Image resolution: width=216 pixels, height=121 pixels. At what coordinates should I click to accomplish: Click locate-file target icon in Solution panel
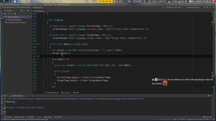click(x=21, y=11)
